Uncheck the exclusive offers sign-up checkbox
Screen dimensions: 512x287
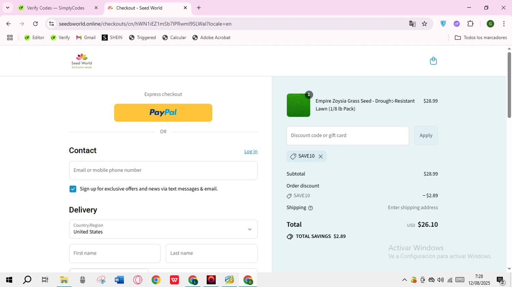tap(73, 189)
